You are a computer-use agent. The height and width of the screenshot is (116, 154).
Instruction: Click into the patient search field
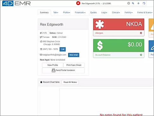point(104,3)
